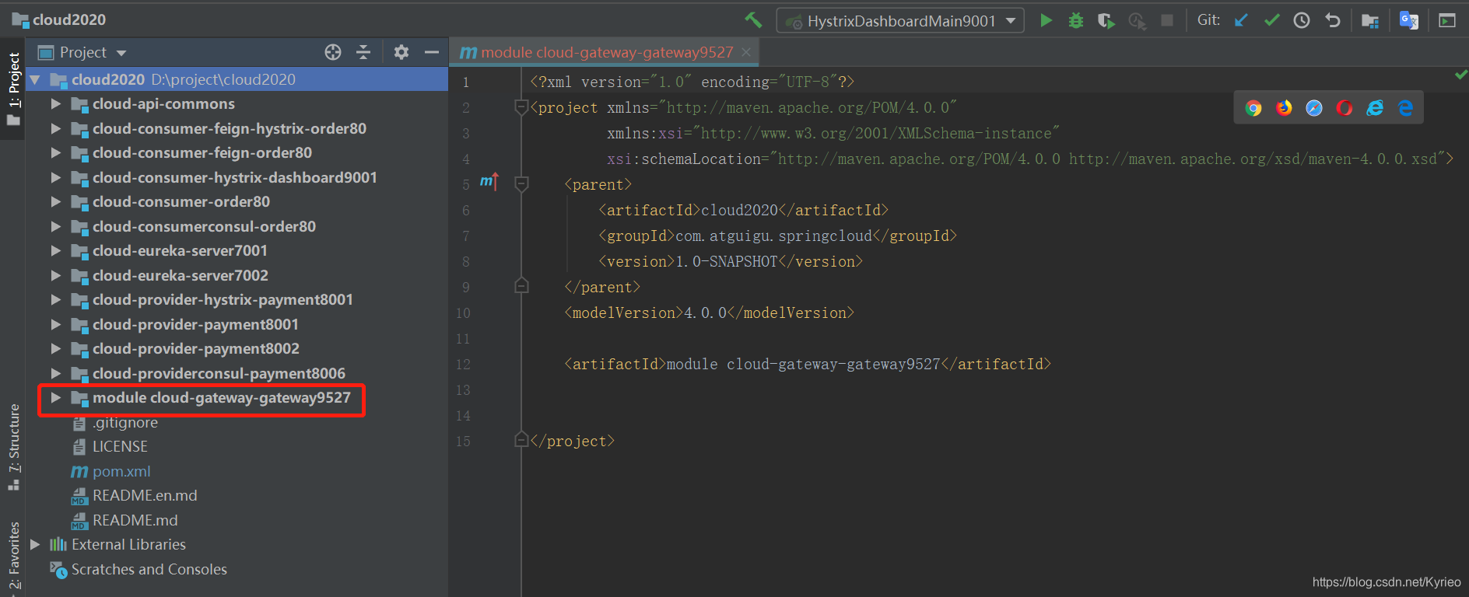Screen dimensions: 1469x597
Task: Open pom in Safari browser icon
Action: click(1314, 108)
